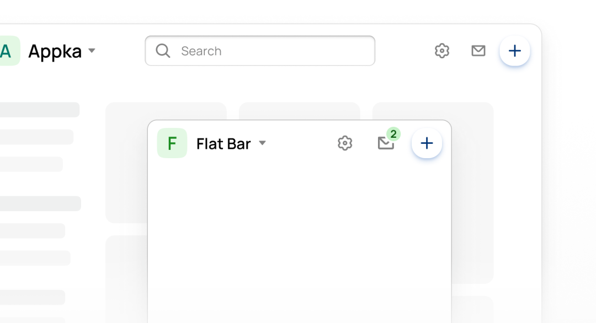Click the empty Flat Bar panel body
This screenshot has height=323, width=596.
click(x=300, y=243)
